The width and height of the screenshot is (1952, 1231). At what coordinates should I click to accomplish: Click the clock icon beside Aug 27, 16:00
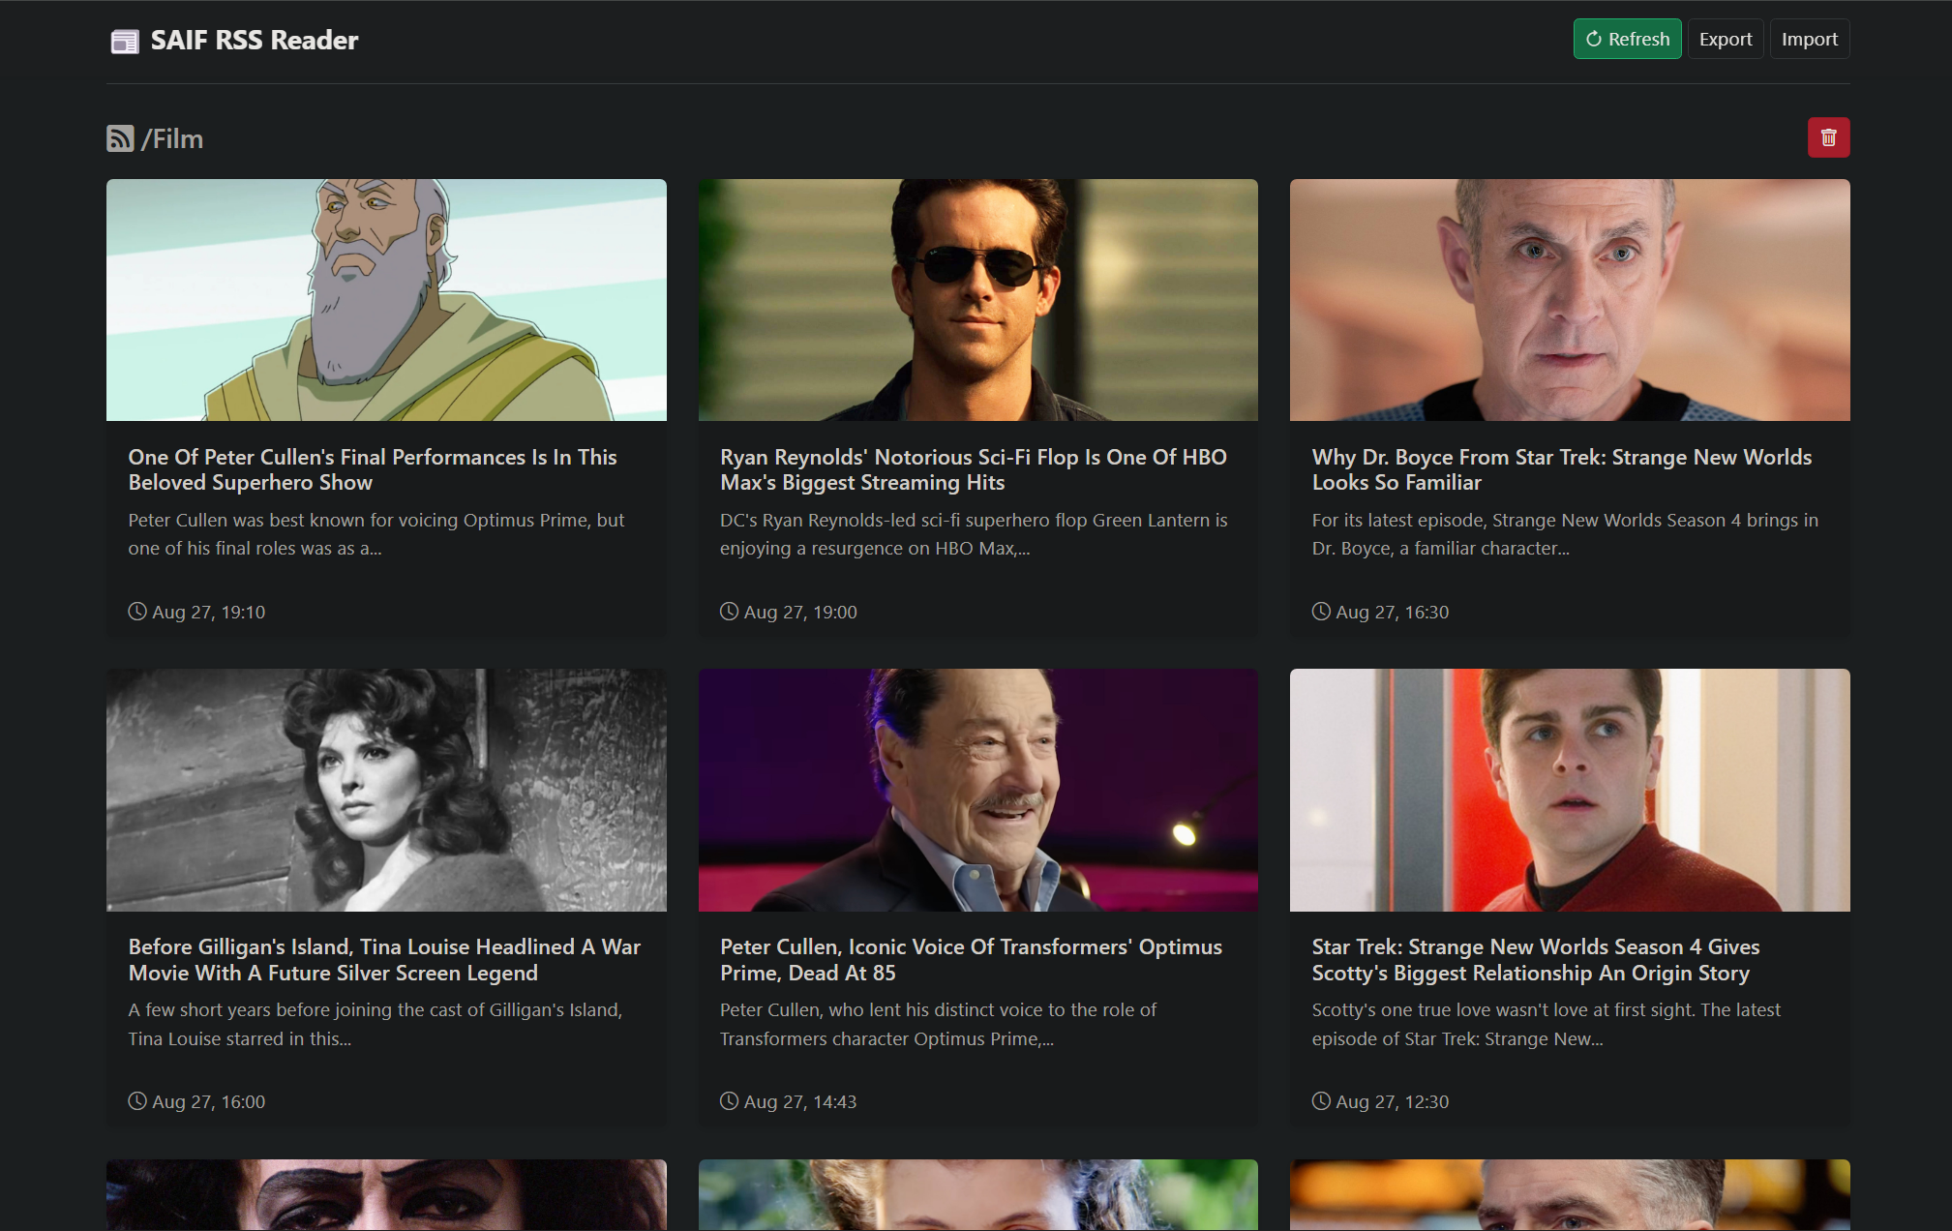(137, 1101)
